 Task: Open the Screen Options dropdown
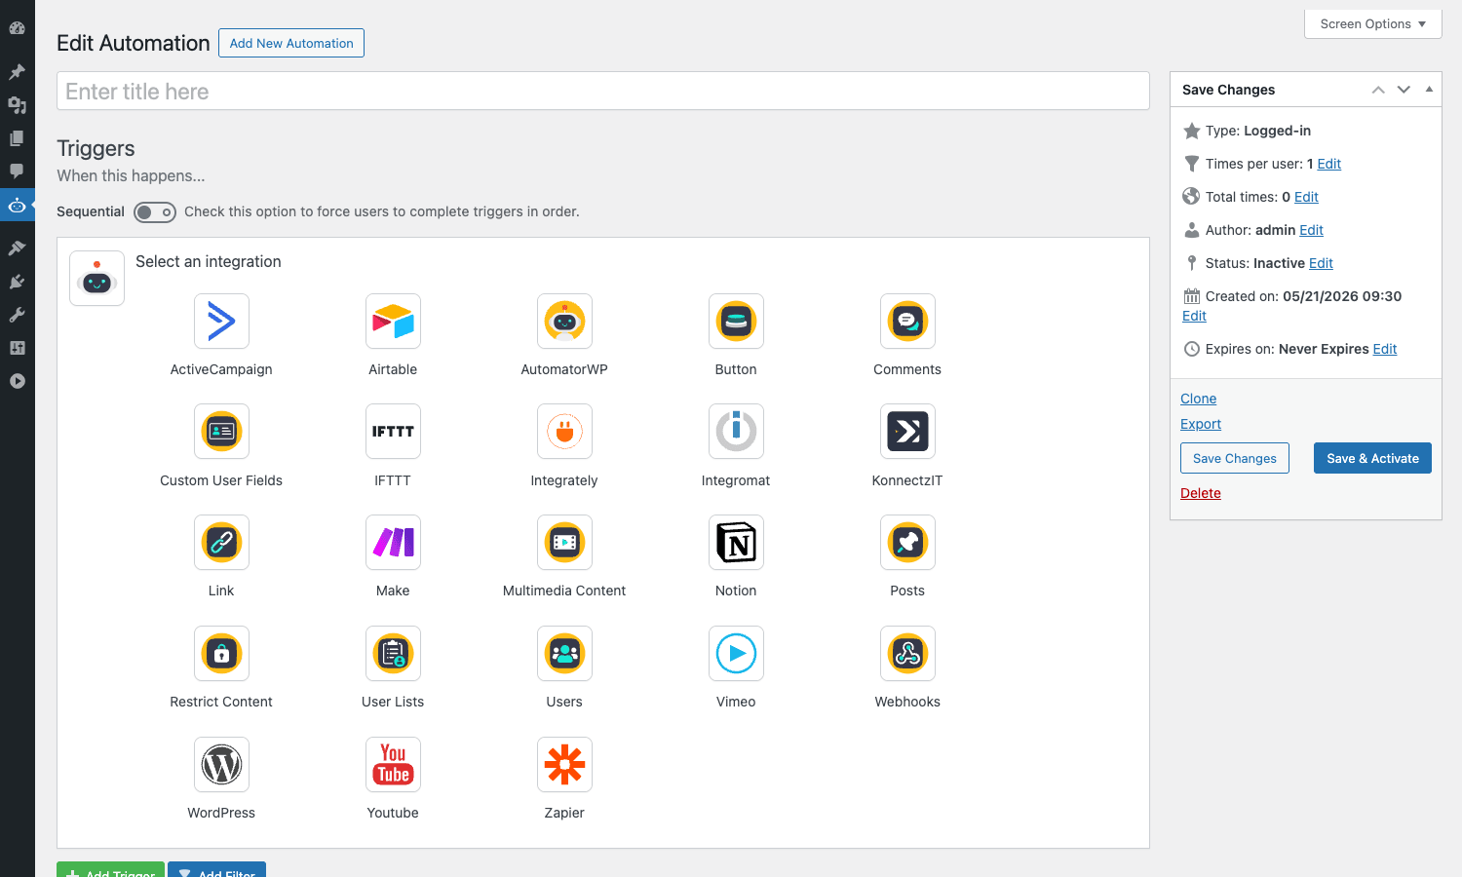pyautogui.click(x=1372, y=24)
